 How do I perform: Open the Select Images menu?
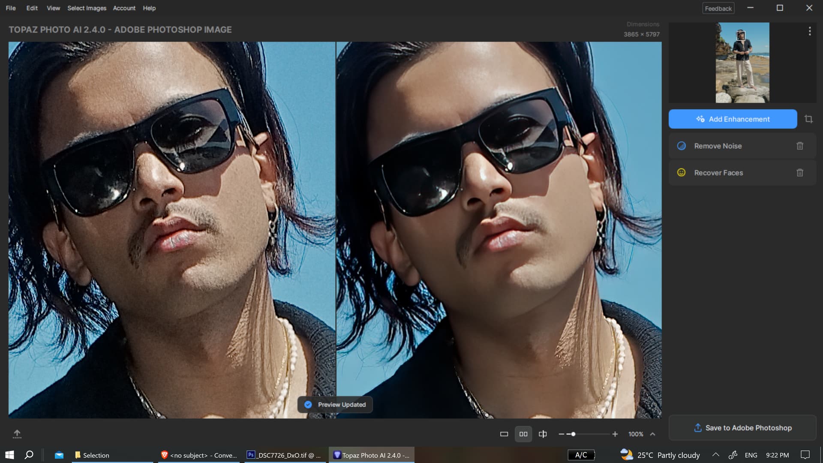tap(87, 8)
